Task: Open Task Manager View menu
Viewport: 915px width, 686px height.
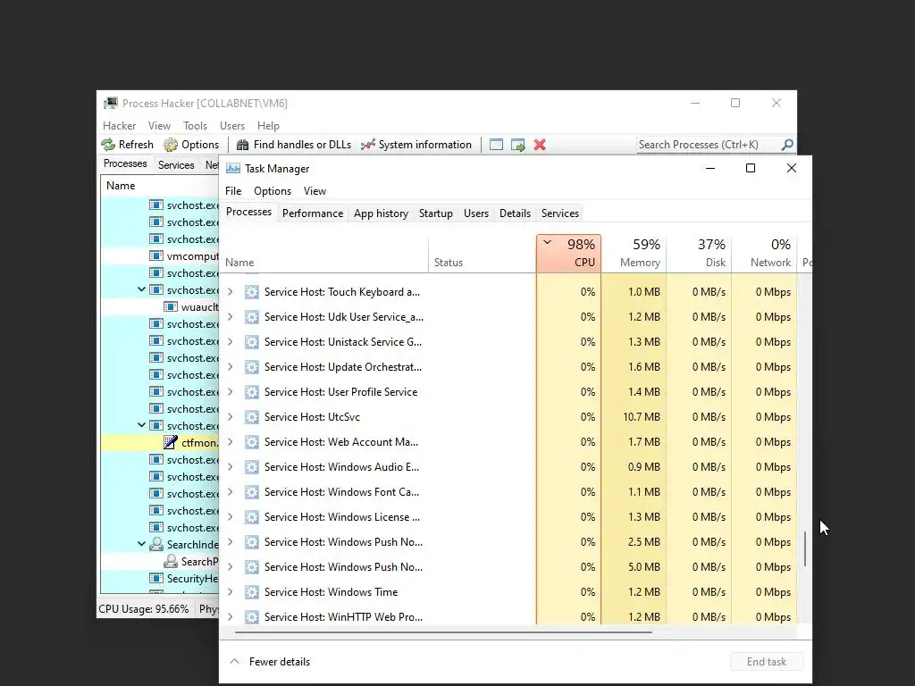Action: click(x=315, y=191)
